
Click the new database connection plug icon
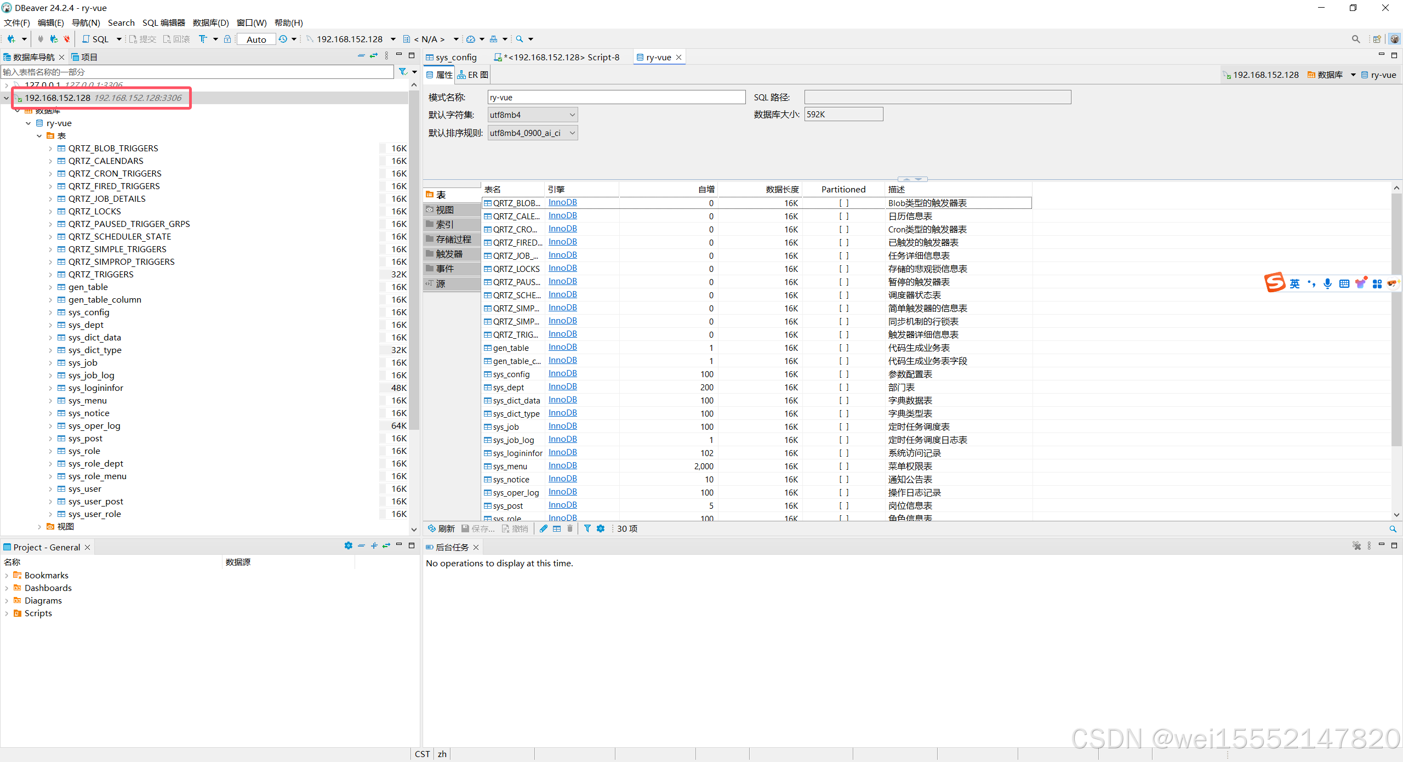tap(11, 39)
